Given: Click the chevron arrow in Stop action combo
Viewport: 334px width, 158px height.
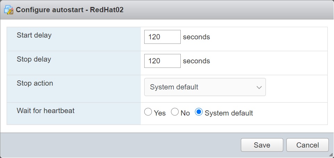Looking at the screenshot, I should (x=259, y=87).
